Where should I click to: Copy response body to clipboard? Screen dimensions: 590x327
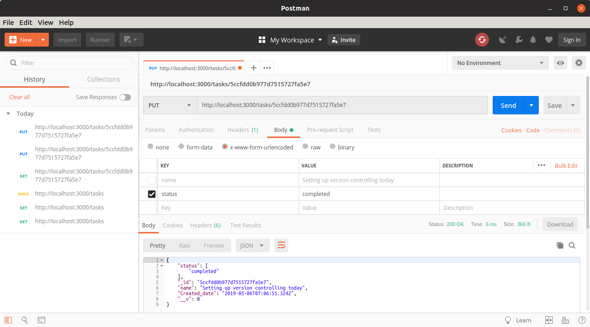tap(560, 245)
